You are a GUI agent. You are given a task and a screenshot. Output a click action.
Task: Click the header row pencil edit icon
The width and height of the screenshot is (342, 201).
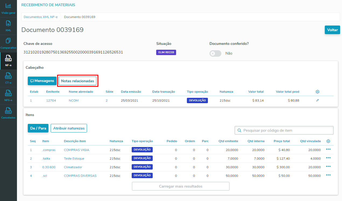[x=317, y=100]
